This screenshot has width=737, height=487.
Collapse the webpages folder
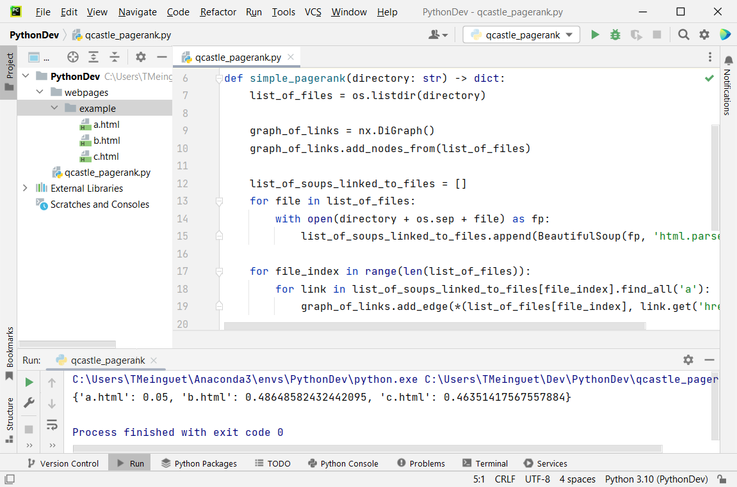click(40, 93)
